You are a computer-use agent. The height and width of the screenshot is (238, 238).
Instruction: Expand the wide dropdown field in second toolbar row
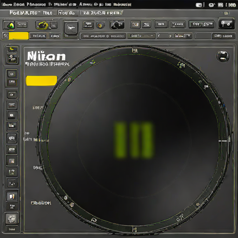coord(103,36)
